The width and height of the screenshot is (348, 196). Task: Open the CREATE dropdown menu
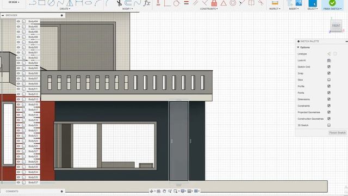[65, 9]
